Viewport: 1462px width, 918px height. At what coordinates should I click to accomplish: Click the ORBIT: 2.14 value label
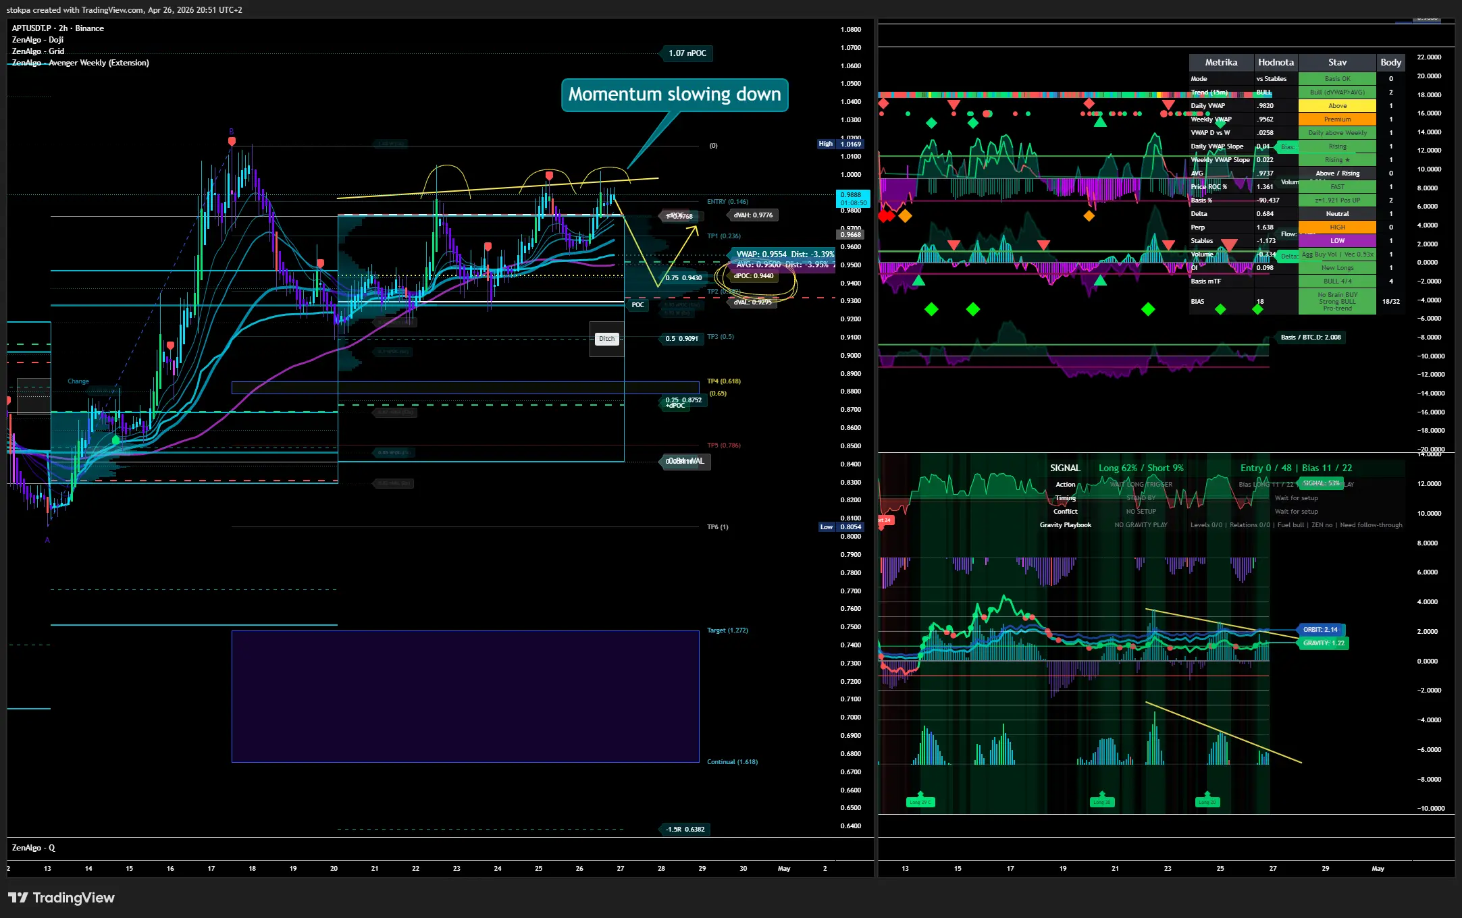[x=1320, y=629]
